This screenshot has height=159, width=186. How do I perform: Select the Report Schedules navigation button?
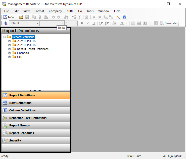[36, 133]
